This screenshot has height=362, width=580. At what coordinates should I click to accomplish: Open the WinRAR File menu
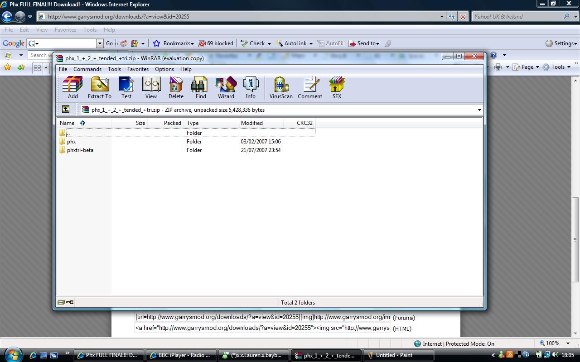tap(63, 69)
